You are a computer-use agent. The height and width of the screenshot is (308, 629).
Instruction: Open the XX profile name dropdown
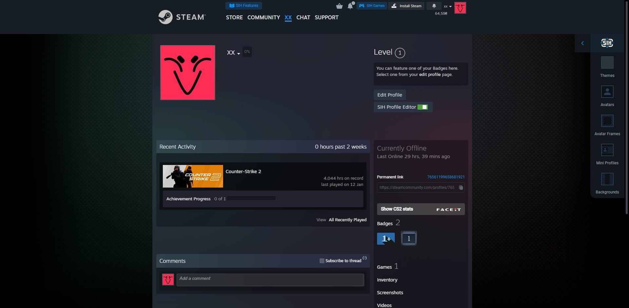tap(233, 52)
